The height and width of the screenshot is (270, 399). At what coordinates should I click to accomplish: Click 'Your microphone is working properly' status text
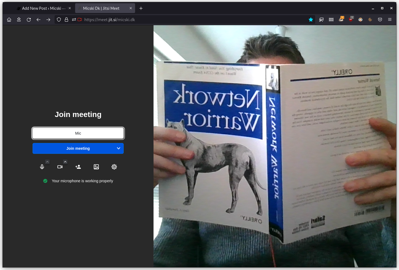coord(82,181)
